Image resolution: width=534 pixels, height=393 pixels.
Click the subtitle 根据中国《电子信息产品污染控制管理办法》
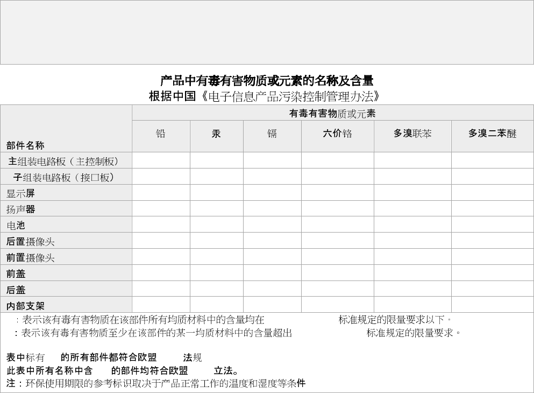pyautogui.click(x=265, y=96)
